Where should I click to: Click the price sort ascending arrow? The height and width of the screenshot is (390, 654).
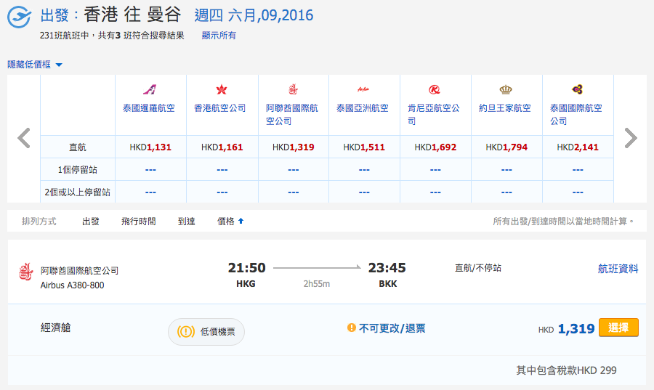241,222
